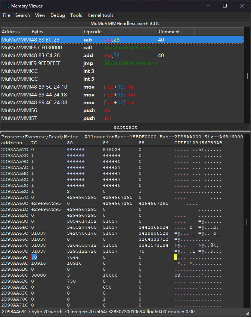Image resolution: width=251 pixels, height=317 pixels.
Task: Click value 3293122720 in row 2D98AA68C
Action: pos(82,251)
